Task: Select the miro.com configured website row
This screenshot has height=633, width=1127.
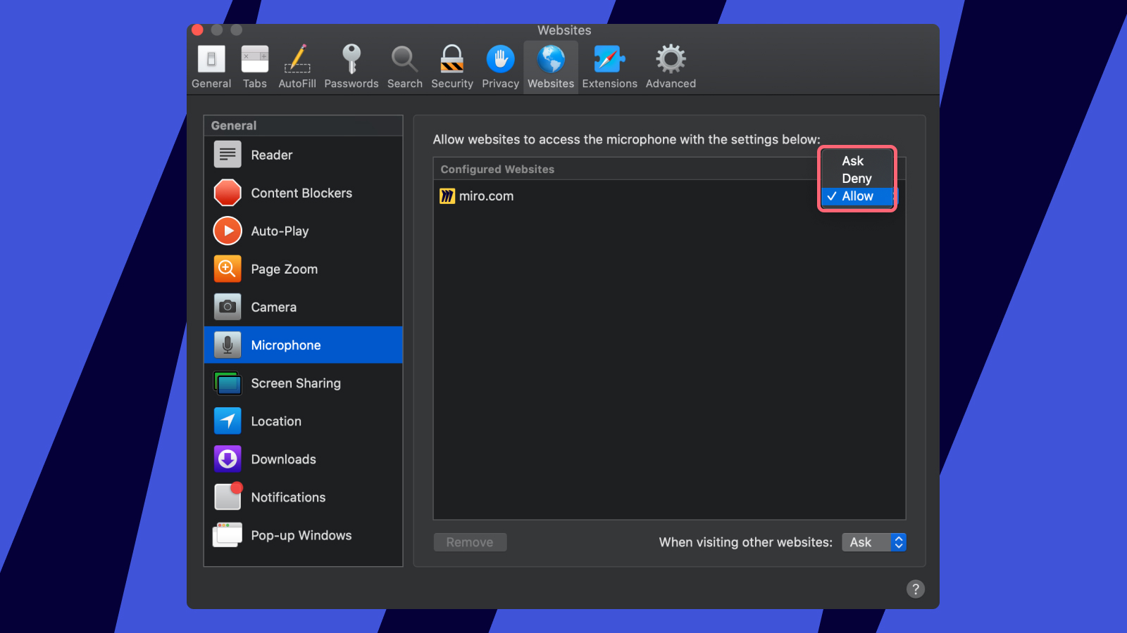Action: (486, 196)
